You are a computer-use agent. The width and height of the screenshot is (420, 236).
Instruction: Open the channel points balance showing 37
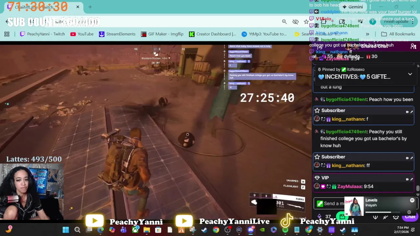[x=325, y=217]
